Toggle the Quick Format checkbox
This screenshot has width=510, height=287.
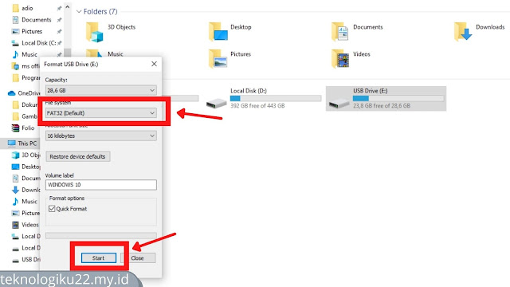tap(52, 209)
